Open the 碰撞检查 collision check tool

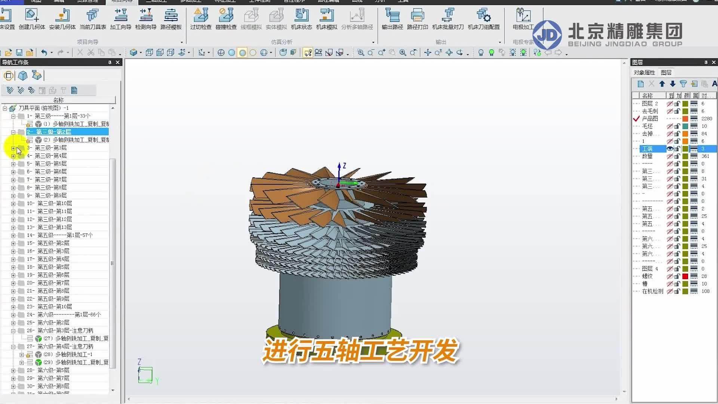(x=225, y=19)
